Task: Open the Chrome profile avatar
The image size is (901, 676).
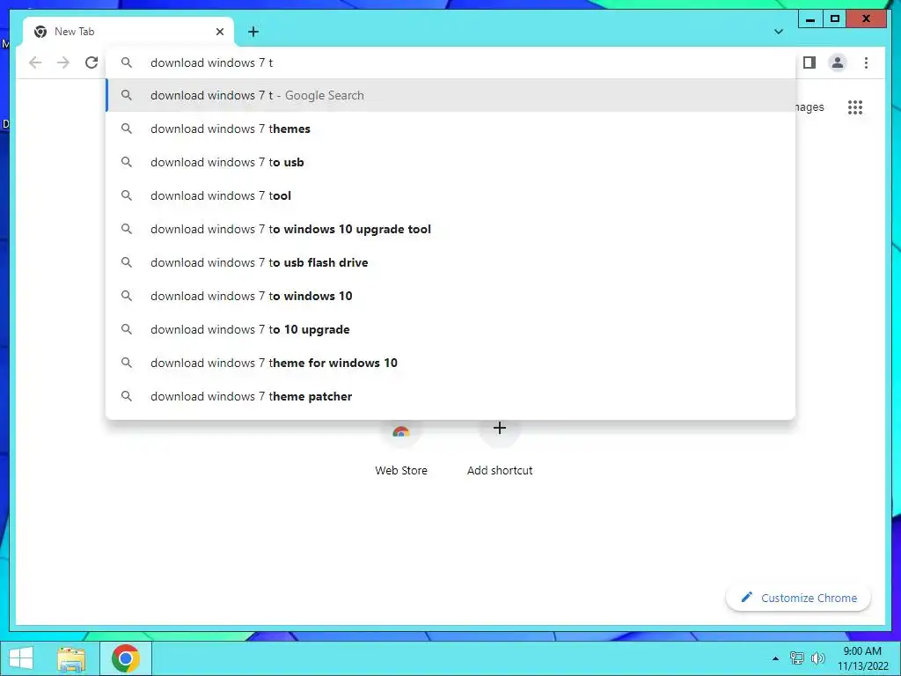Action: coord(838,62)
